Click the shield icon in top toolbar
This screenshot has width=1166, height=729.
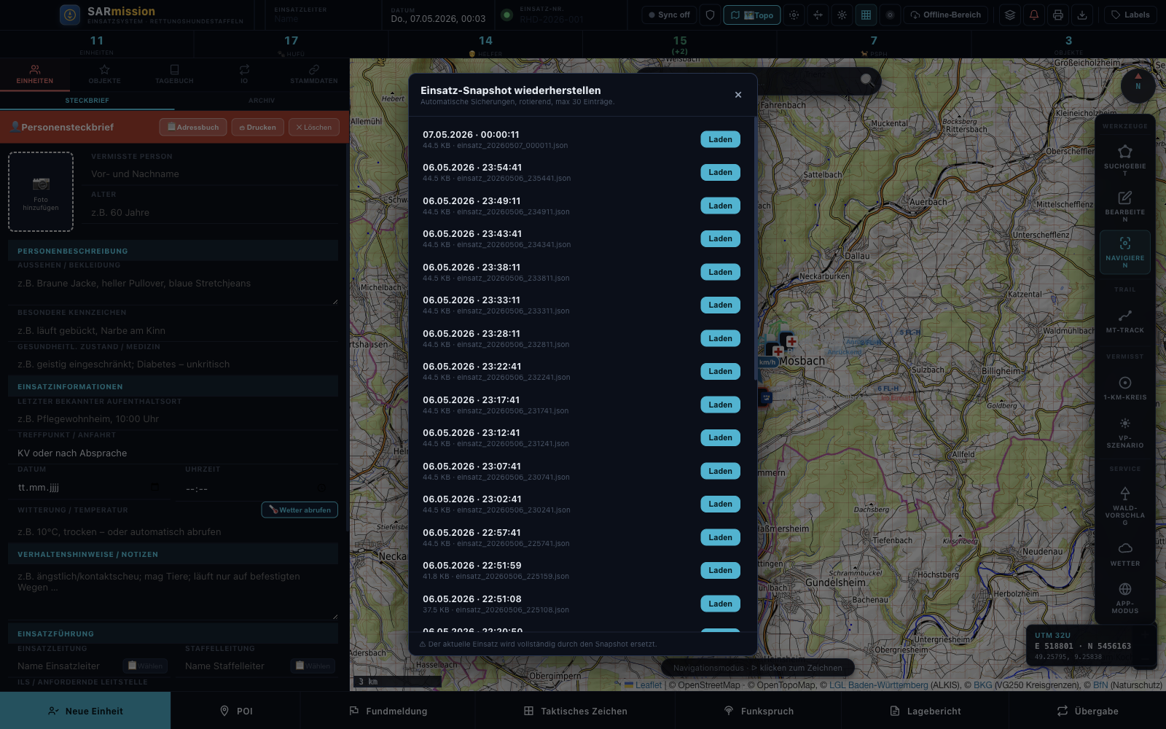click(x=711, y=15)
